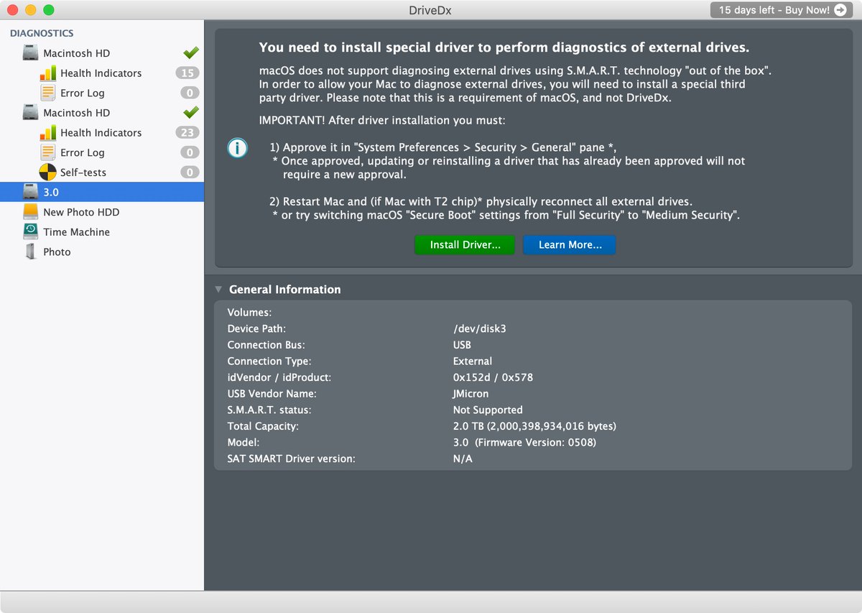Image resolution: width=862 pixels, height=613 pixels.
Task: Click the green Time Machine drive icon
Action: (x=30, y=231)
